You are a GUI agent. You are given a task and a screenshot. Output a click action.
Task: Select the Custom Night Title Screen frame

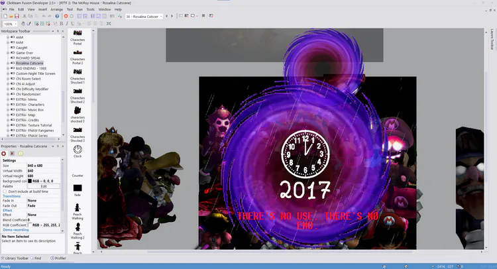pos(36,74)
